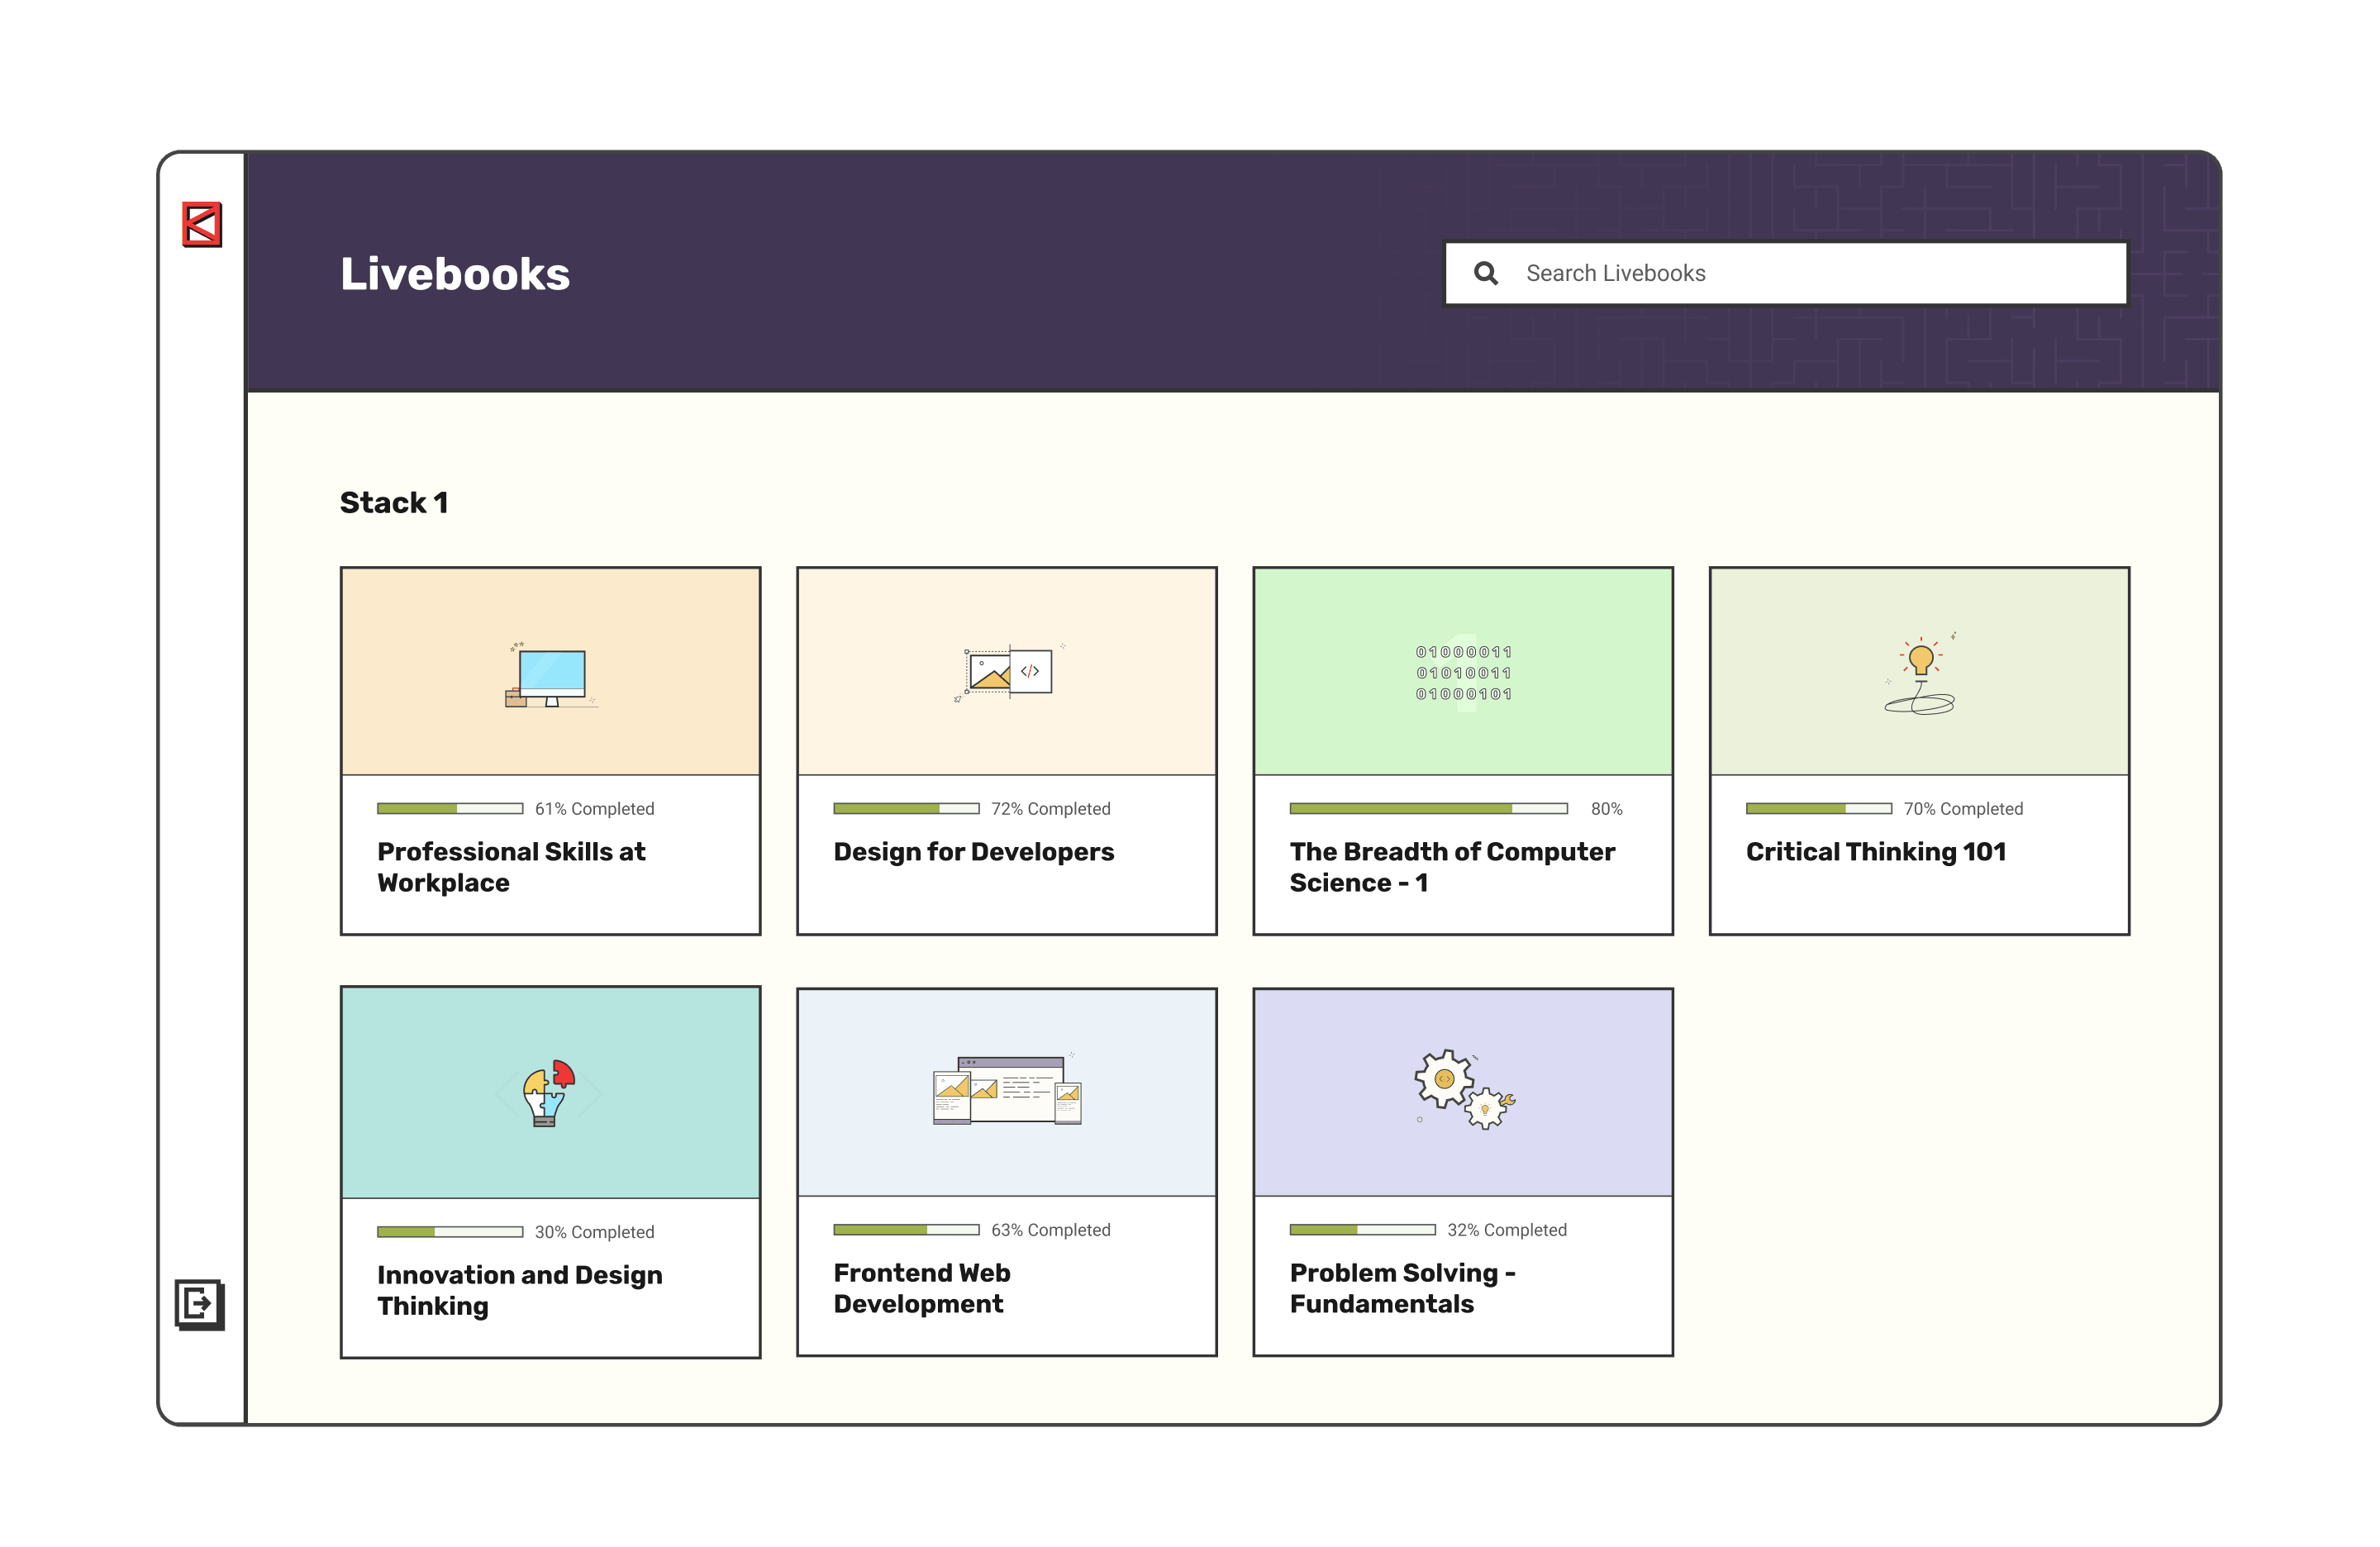Click the responsive web layout illustration
Screen dimensions: 2380x1547
pos(1007,1090)
